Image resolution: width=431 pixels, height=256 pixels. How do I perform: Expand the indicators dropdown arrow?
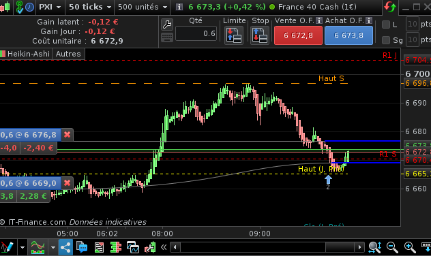53,248
